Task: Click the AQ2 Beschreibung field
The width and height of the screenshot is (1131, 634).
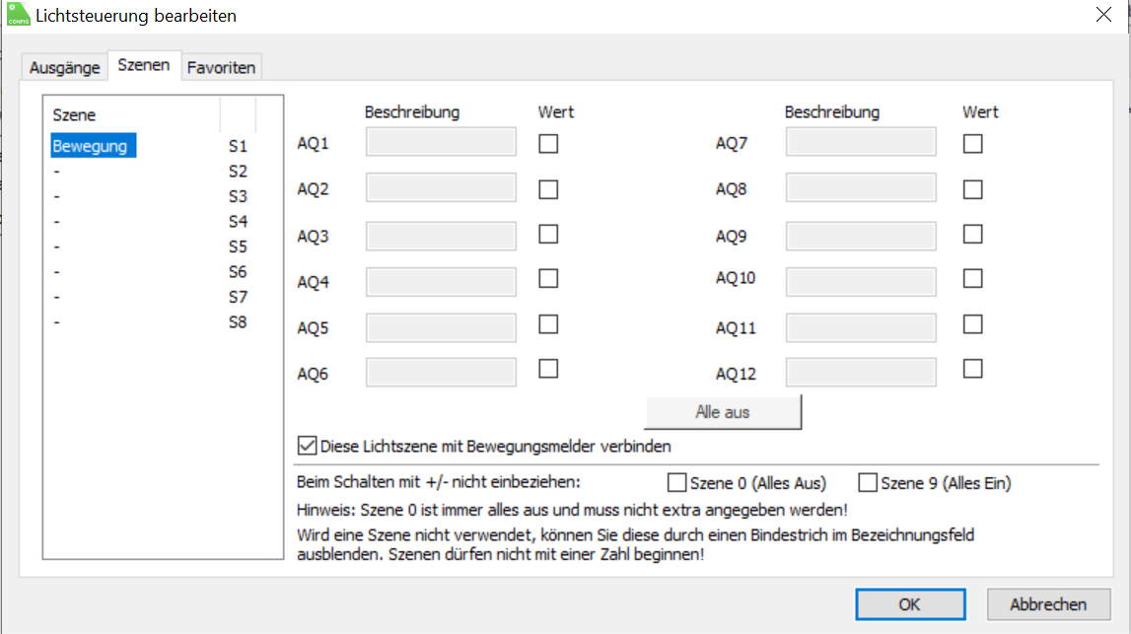Action: (441, 189)
